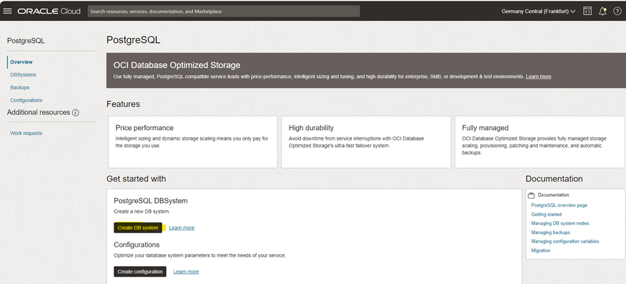
Task: Open the PostgreSQL overview page link
Action: point(559,205)
